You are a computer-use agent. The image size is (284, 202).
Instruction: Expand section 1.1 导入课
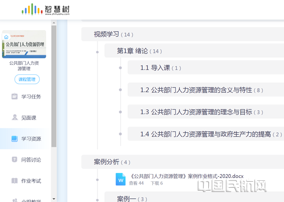coord(206,68)
